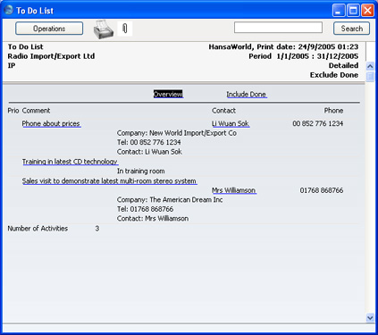This screenshot has width=378, height=335.
Task: Click the Prio column header
Action: pos(13,111)
